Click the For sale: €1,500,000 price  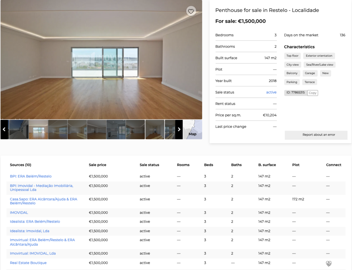pyautogui.click(x=240, y=21)
